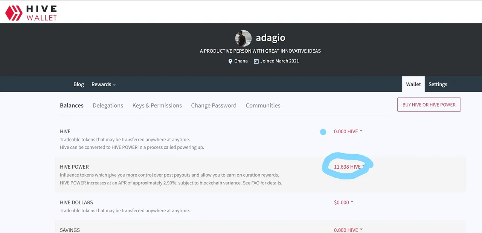Go to the Delegations tab

pyautogui.click(x=108, y=105)
